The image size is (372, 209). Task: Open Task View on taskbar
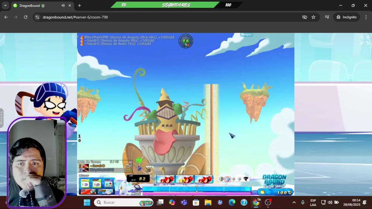(160, 202)
